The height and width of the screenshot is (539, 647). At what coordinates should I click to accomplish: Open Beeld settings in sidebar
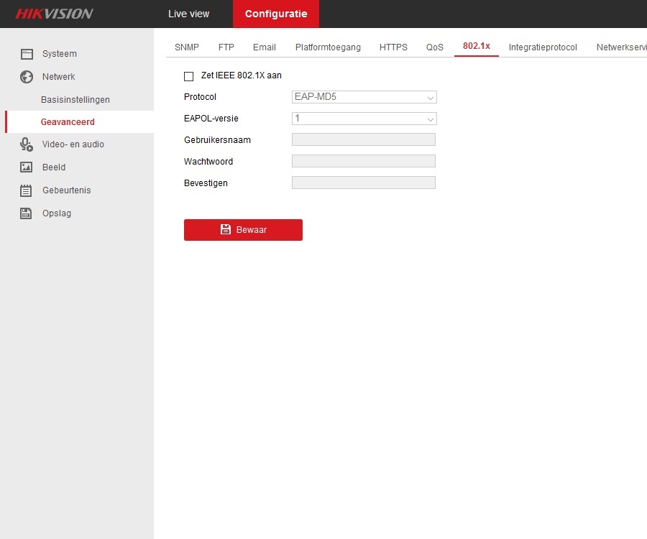(54, 167)
